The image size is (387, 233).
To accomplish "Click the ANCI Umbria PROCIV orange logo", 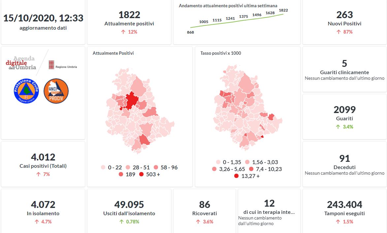I will (56, 91).
